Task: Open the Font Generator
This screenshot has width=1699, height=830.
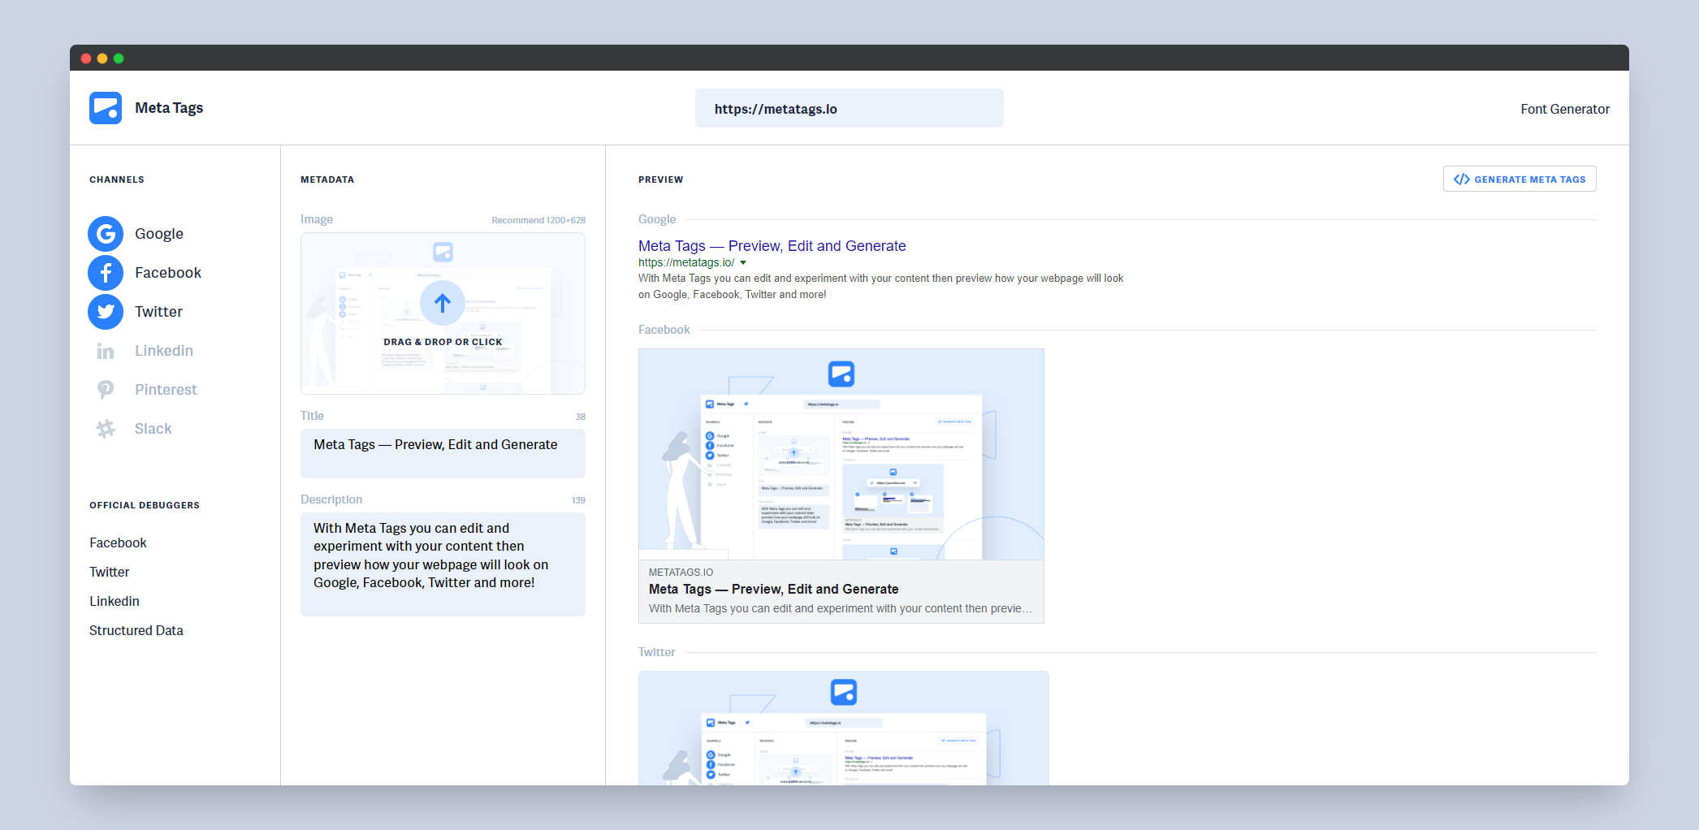Action: 1564,108
